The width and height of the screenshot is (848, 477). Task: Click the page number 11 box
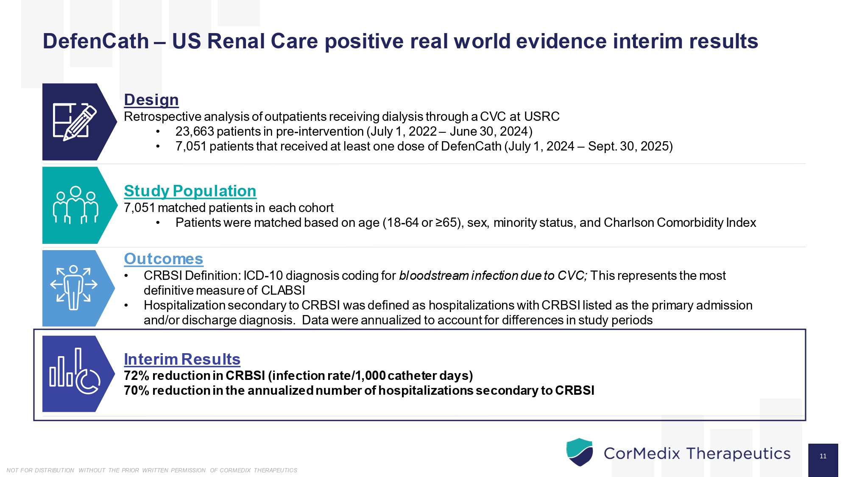coord(823,456)
